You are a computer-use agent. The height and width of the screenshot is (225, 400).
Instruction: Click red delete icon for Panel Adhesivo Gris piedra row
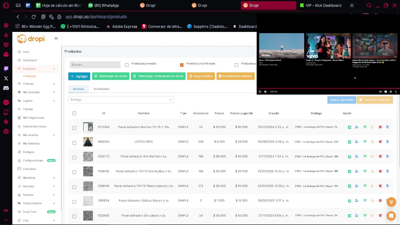[x=380, y=216]
